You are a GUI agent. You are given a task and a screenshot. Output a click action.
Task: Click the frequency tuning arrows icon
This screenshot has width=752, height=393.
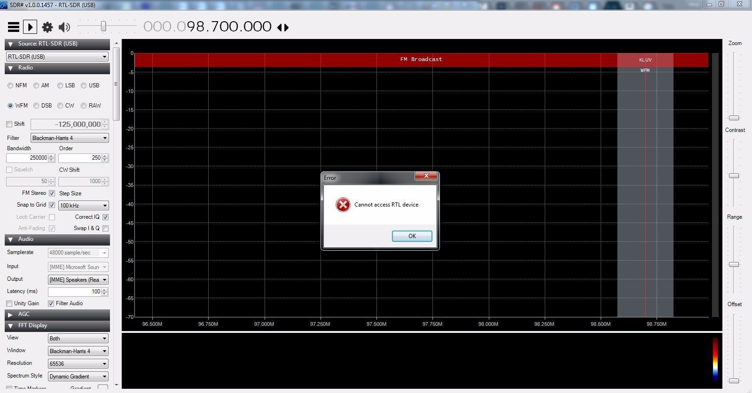coord(283,27)
